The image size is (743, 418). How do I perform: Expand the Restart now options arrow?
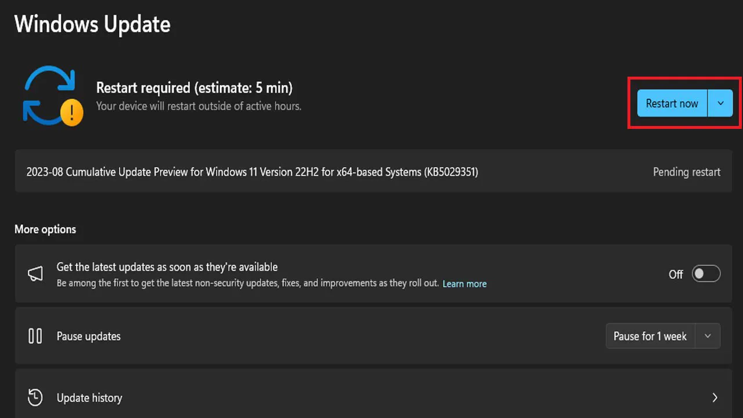click(x=720, y=103)
